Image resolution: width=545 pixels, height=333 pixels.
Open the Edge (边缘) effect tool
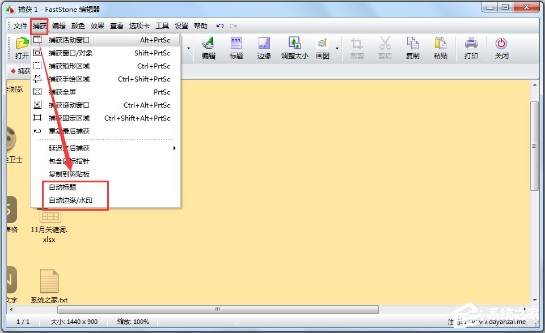pos(264,48)
